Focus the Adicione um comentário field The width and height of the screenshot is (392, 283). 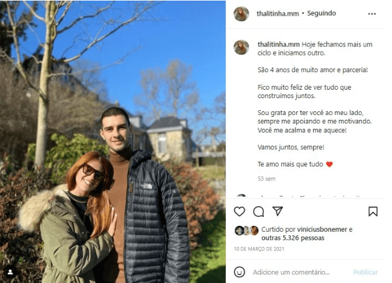pos(291,272)
